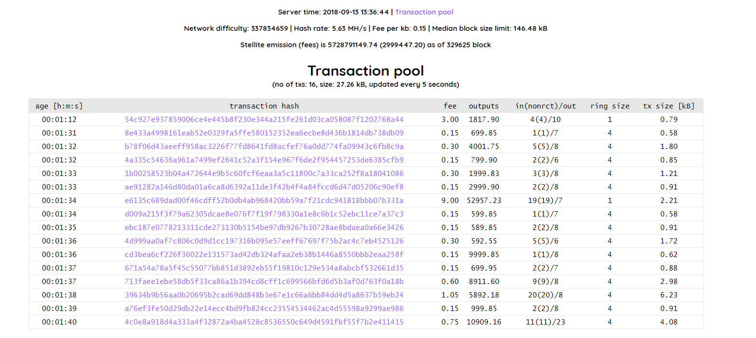Open transaction hash starting with 1b002585
This screenshot has height=338, width=756.
click(x=264, y=174)
